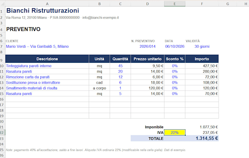Click the N. PREVENTIVO label
249x158 pixels.
(143, 41)
